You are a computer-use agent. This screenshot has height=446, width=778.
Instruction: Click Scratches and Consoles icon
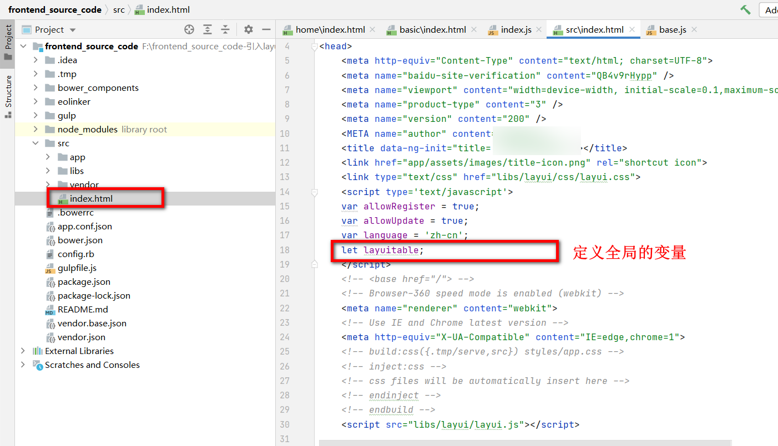click(x=38, y=365)
